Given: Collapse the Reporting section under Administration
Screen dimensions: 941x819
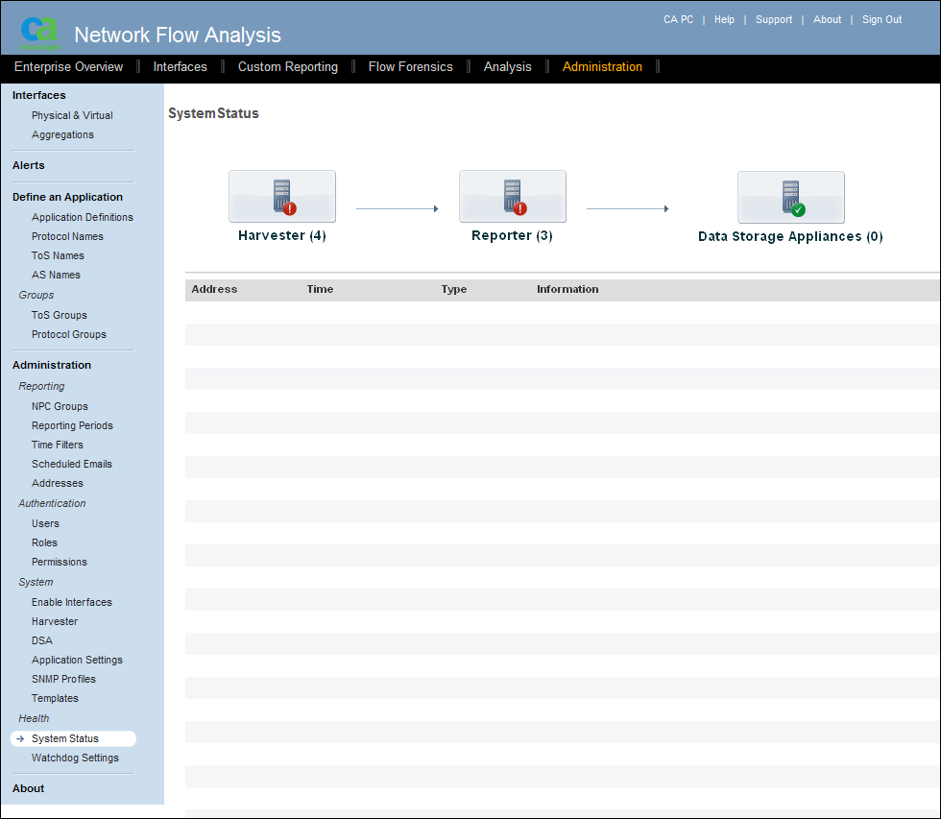Looking at the screenshot, I should 41,386.
